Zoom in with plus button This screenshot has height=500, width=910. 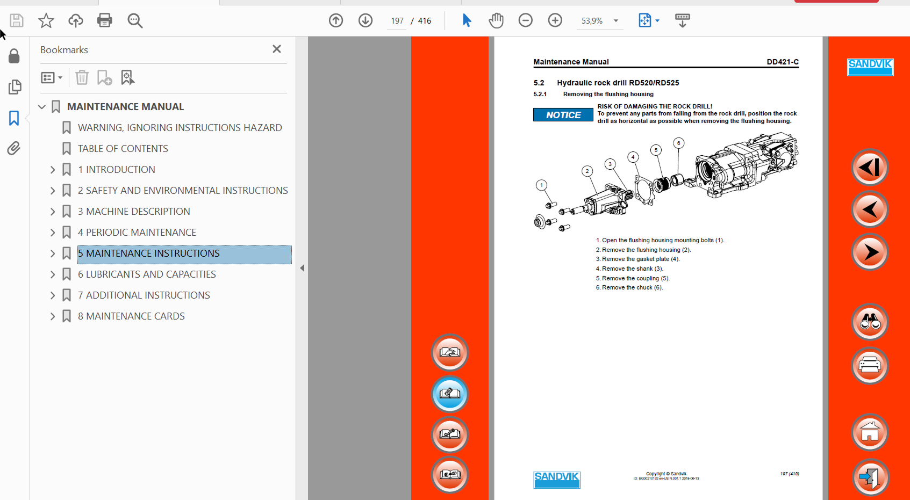tap(555, 21)
